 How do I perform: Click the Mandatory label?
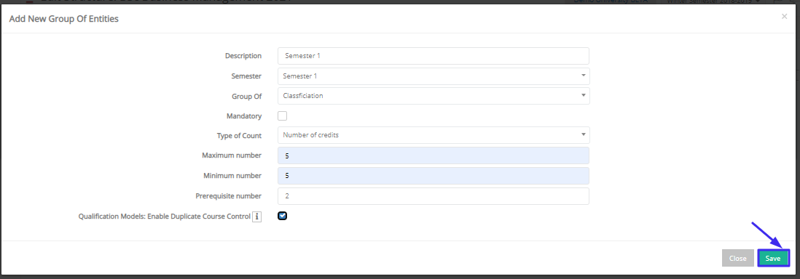click(244, 116)
